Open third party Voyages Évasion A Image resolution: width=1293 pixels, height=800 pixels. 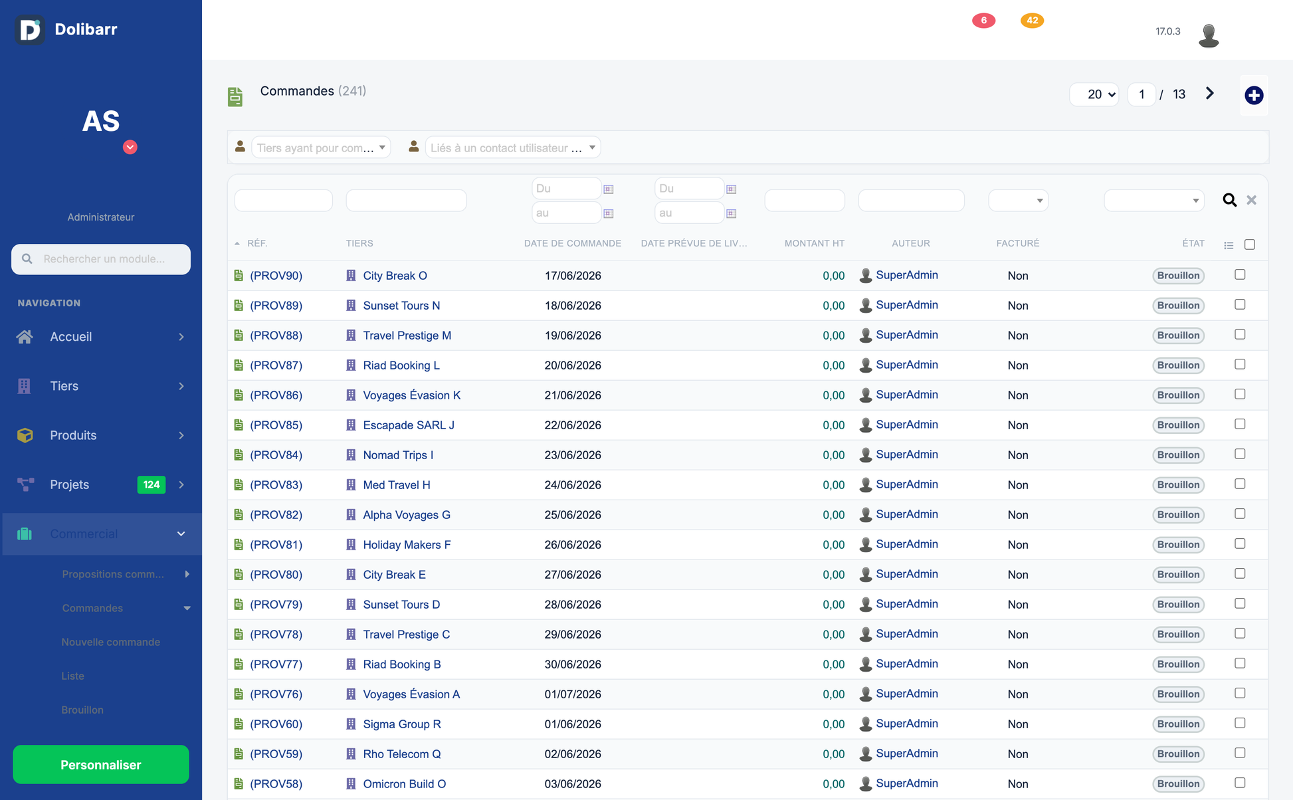point(411,694)
